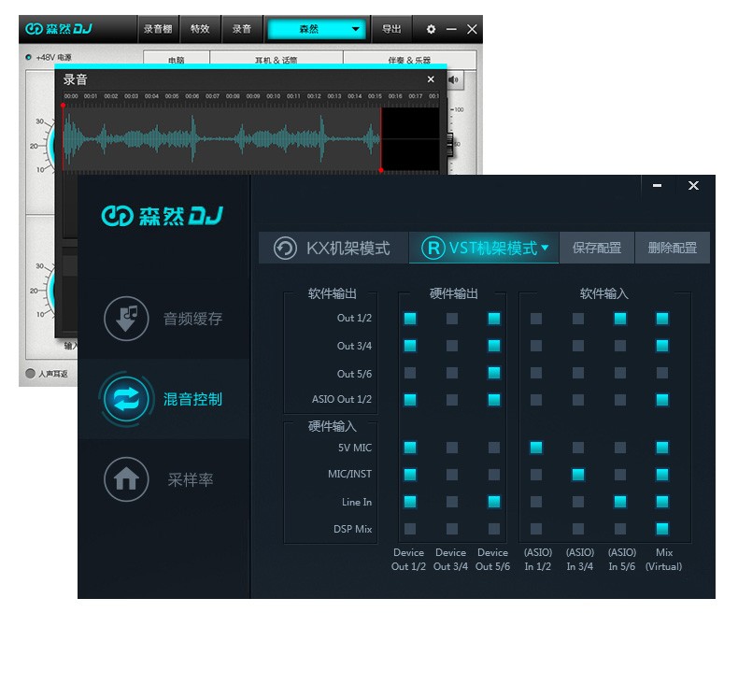
Task: Toggle ASIO Out 1/2 to Mix Virtual
Action: point(662,400)
